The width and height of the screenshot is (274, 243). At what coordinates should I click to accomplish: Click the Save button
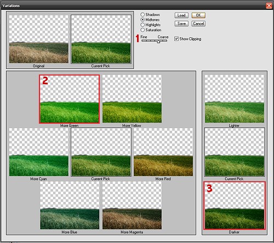pyautogui.click(x=181, y=24)
